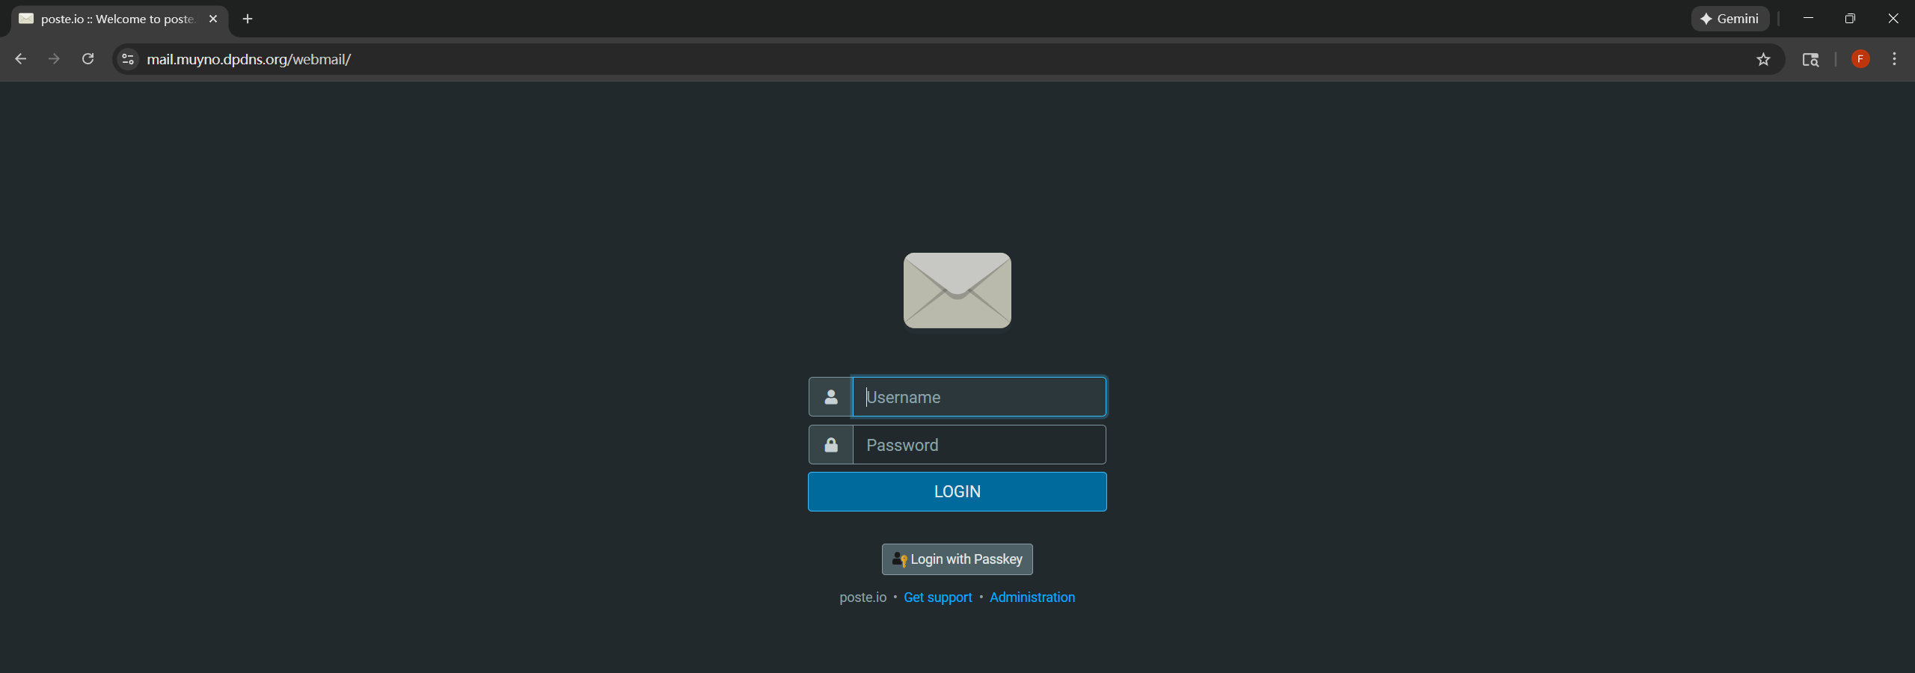Click the forward navigation arrow
The width and height of the screenshot is (1915, 673).
pos(54,59)
